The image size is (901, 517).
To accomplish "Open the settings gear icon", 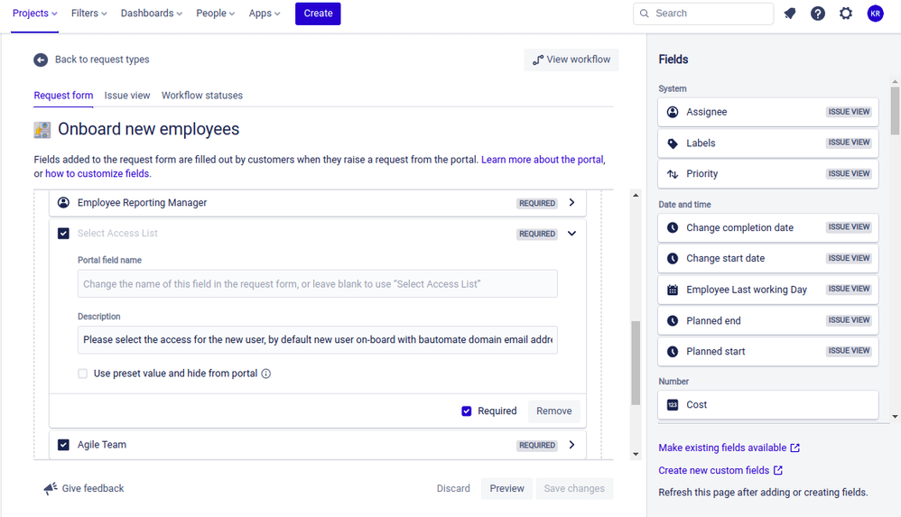I will pyautogui.click(x=846, y=14).
